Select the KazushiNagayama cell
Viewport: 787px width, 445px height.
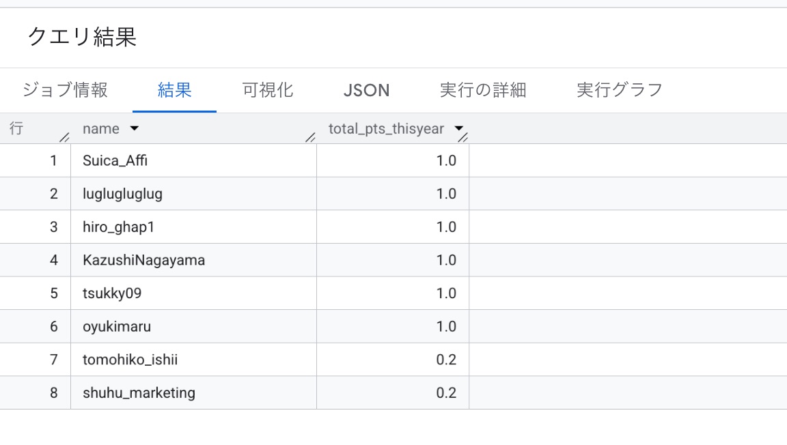click(x=143, y=260)
